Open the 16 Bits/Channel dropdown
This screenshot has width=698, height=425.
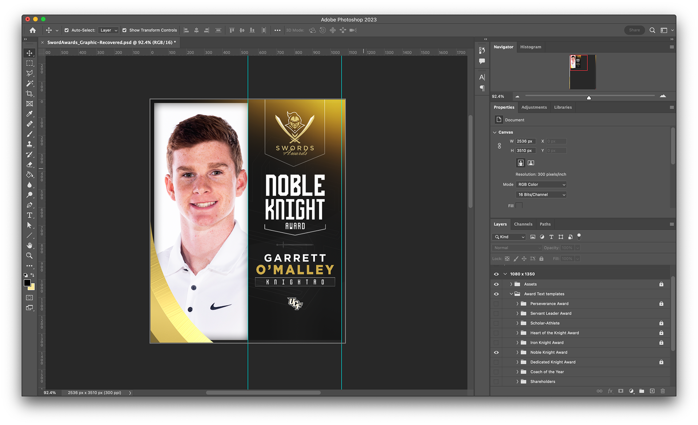pos(541,195)
